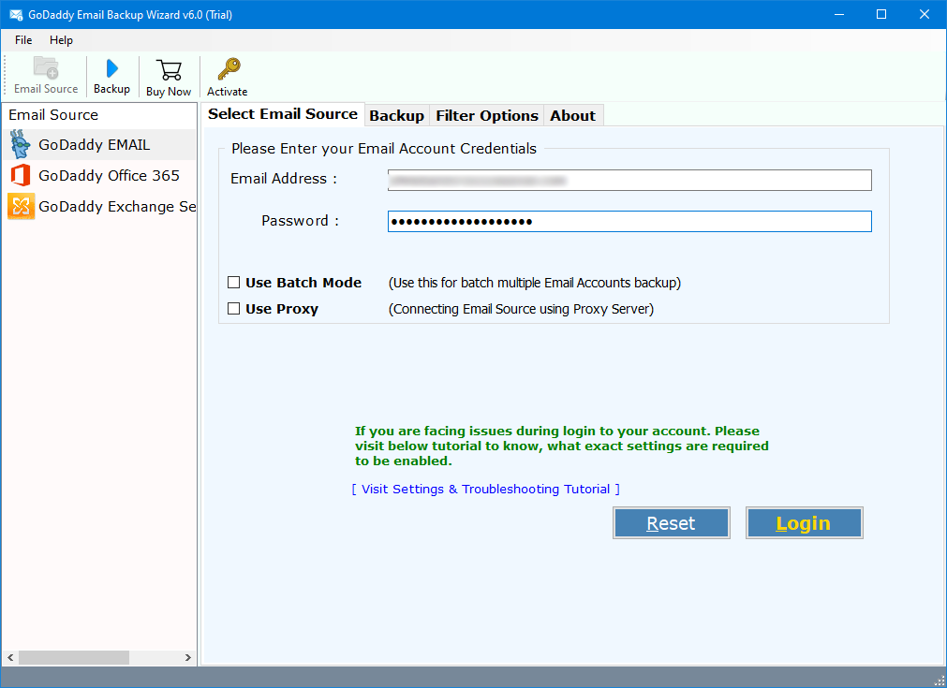The height and width of the screenshot is (688, 947).
Task: Click the app icon in title bar
Action: (x=15, y=14)
